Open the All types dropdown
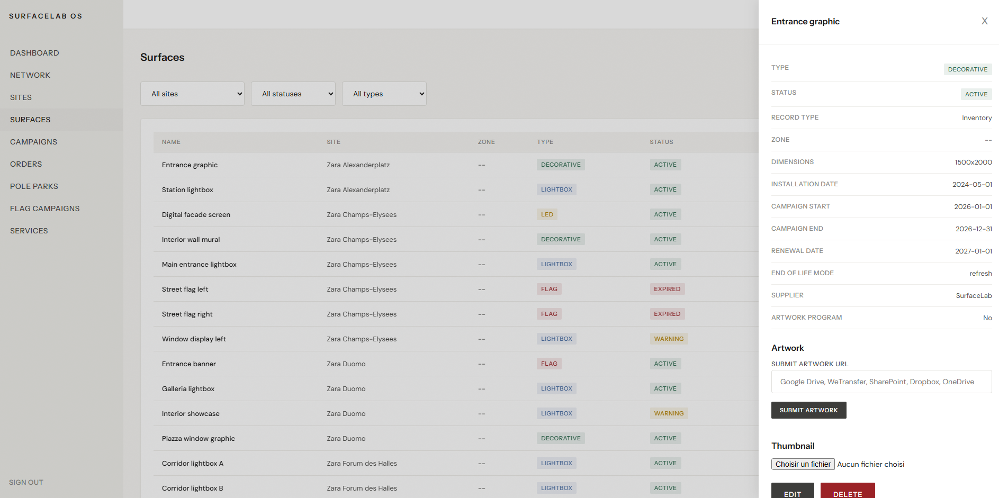Viewport: 999px width, 498px height. click(x=384, y=94)
